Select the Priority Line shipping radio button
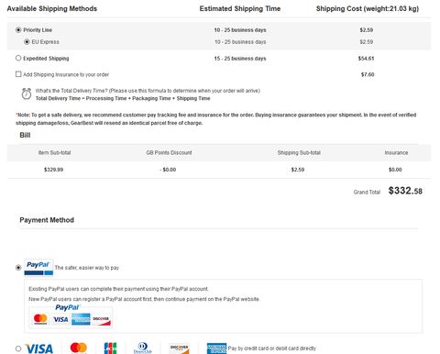Viewport: 440px width, 354px height. (x=18, y=30)
